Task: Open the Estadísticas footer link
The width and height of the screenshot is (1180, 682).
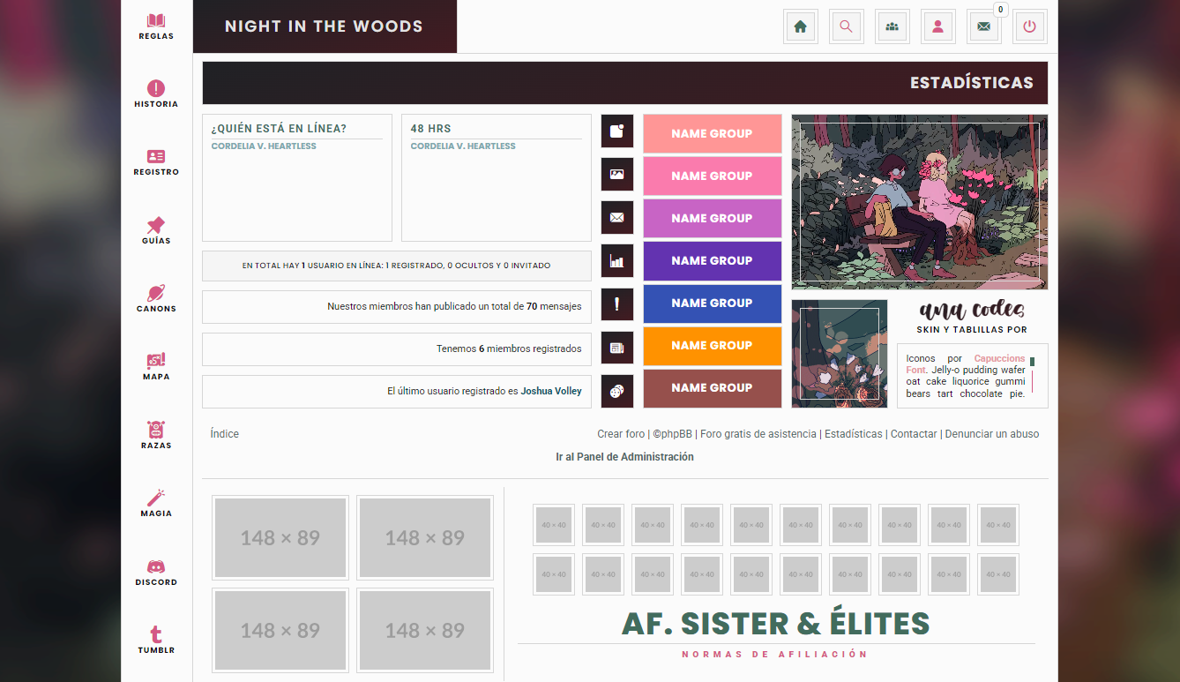Action: point(854,434)
